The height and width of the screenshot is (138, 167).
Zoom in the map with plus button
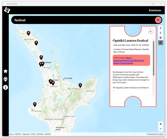161,124
